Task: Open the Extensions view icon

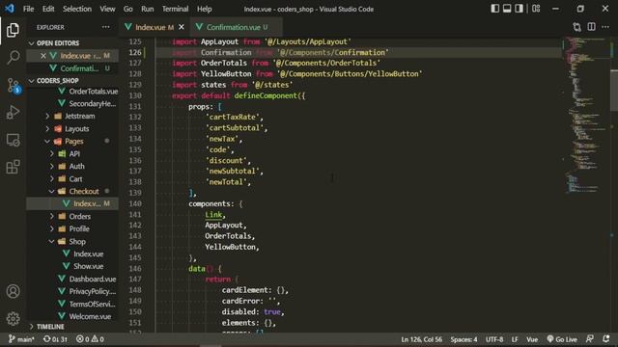Action: point(13,167)
